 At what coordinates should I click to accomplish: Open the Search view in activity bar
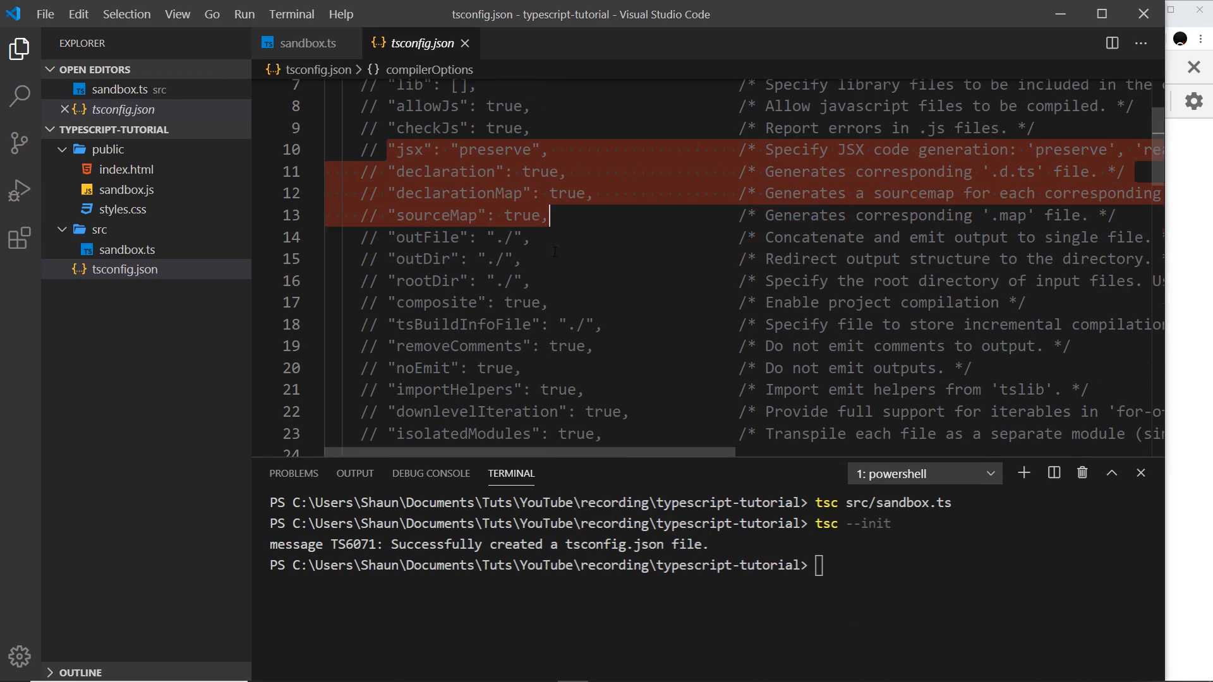20,97
